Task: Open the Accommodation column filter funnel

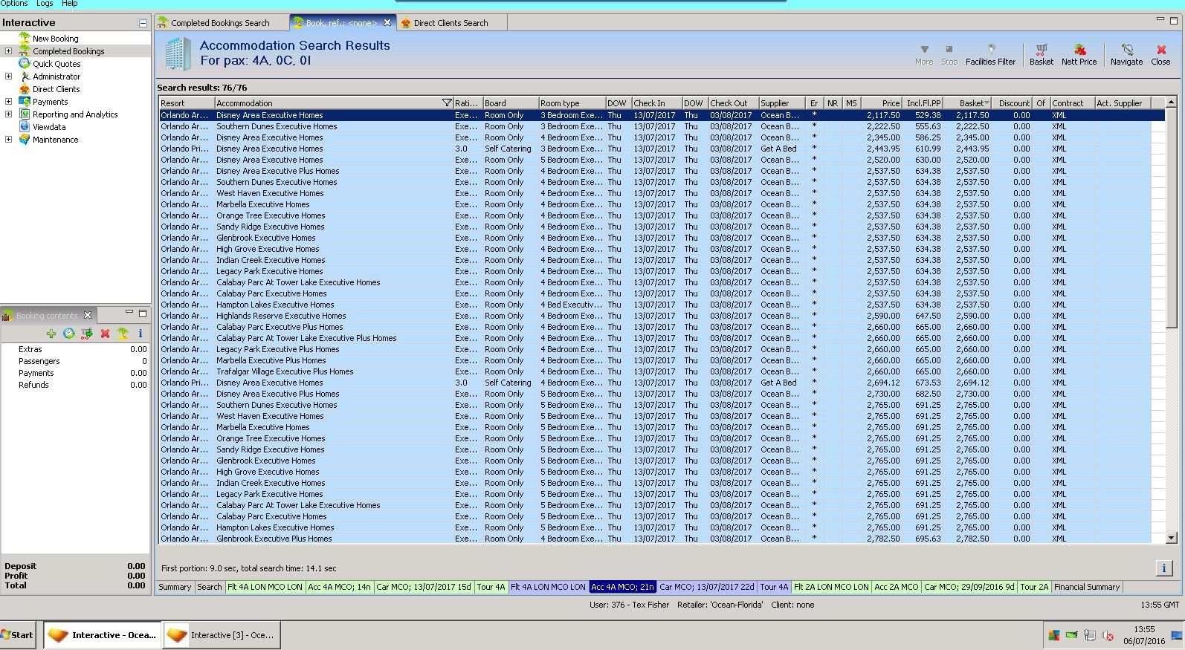Action: coord(447,103)
